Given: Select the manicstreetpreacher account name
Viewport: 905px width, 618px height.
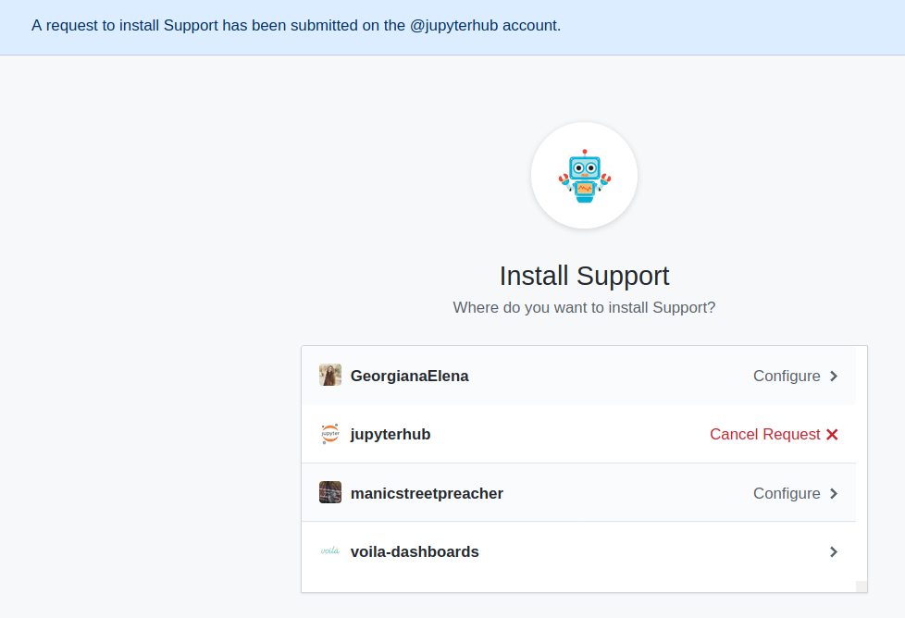Looking at the screenshot, I should [427, 493].
